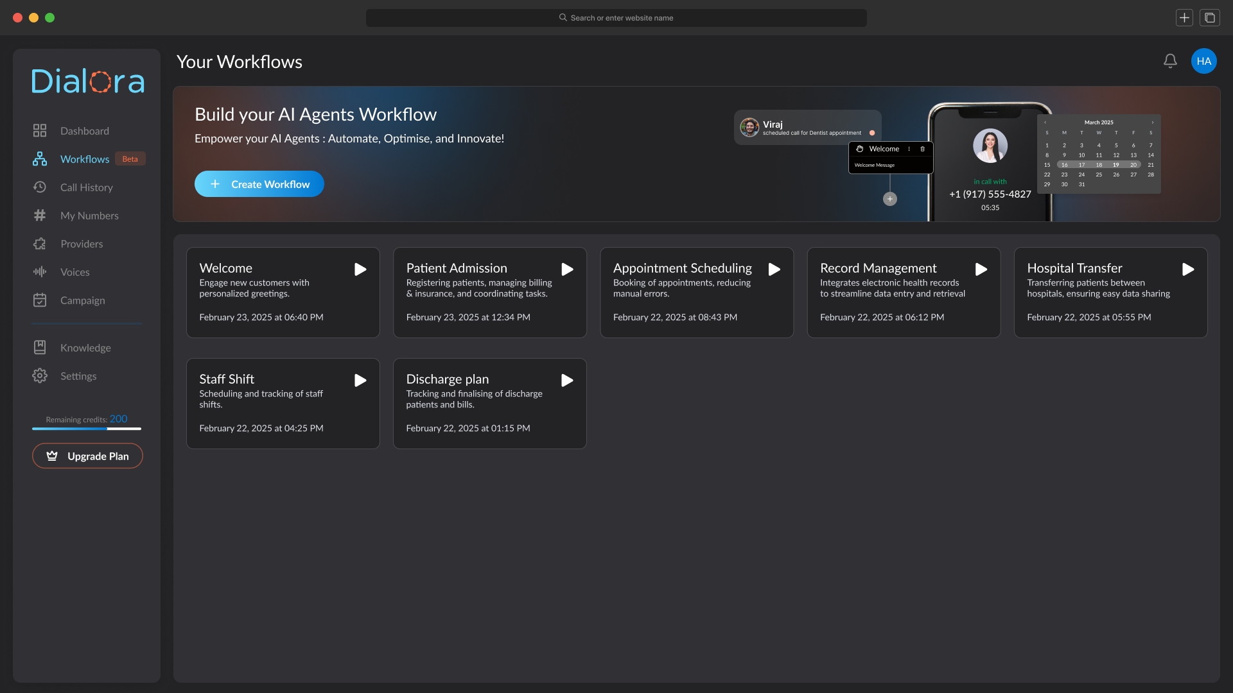Click the Create Workflow button

[x=259, y=184]
